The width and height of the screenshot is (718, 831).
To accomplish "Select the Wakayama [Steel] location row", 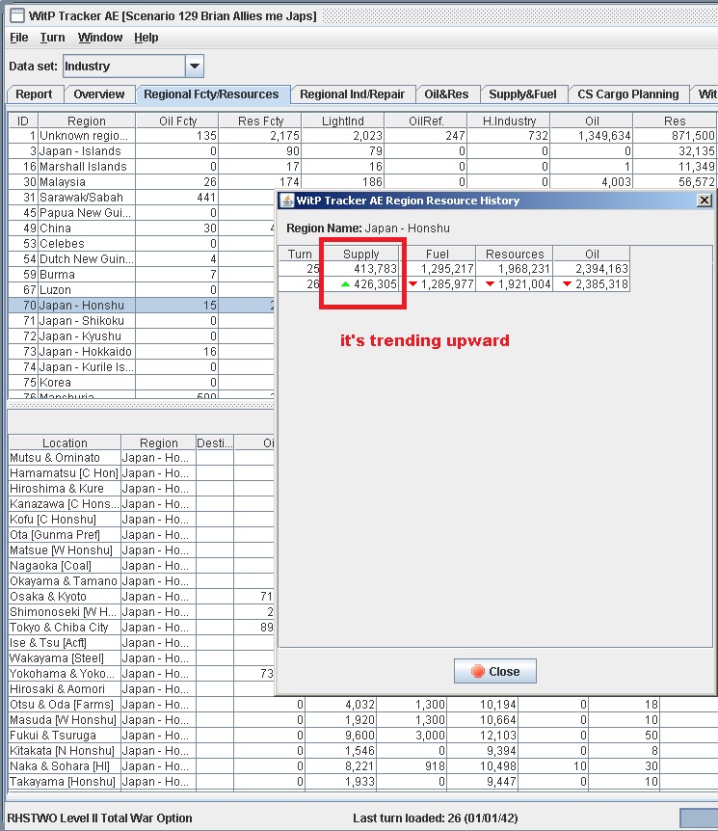I will point(142,658).
